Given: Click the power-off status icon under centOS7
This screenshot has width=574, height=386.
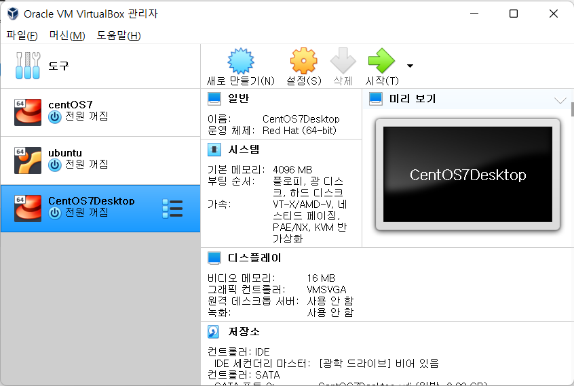Looking at the screenshot, I should click(55, 117).
